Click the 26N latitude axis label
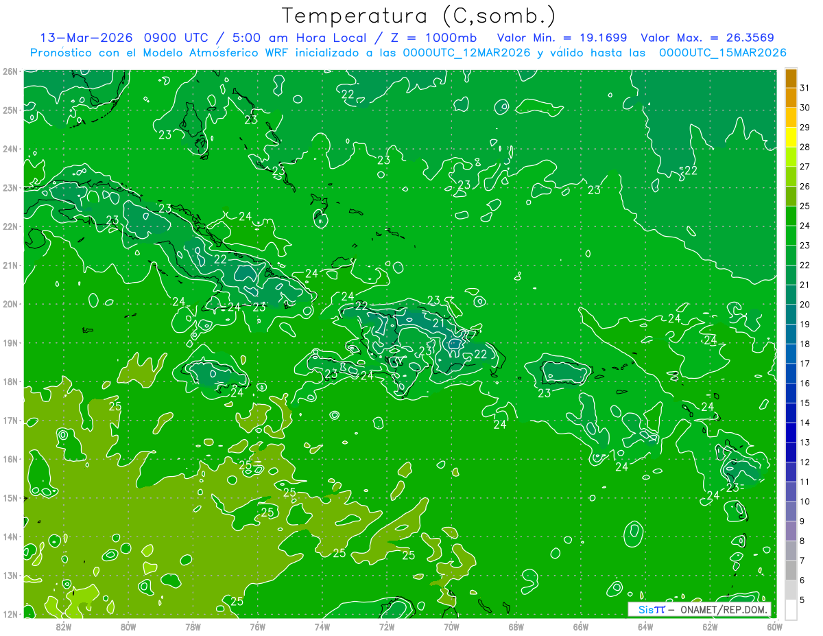 [10, 71]
